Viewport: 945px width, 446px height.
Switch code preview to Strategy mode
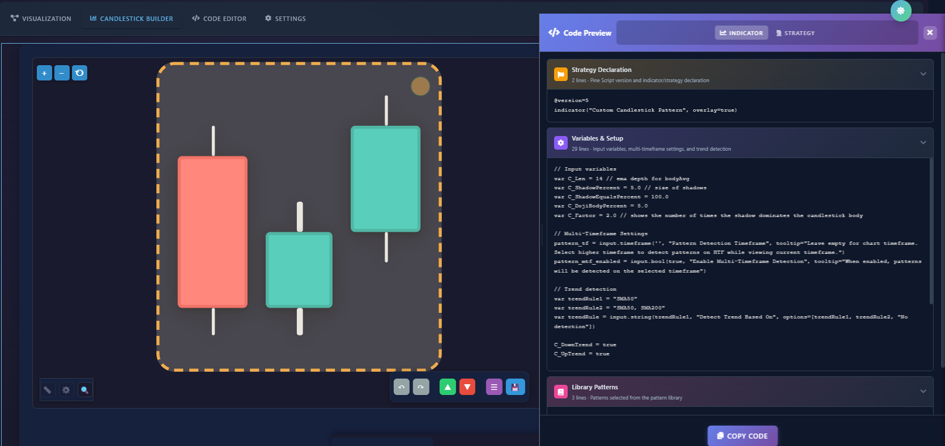click(795, 33)
